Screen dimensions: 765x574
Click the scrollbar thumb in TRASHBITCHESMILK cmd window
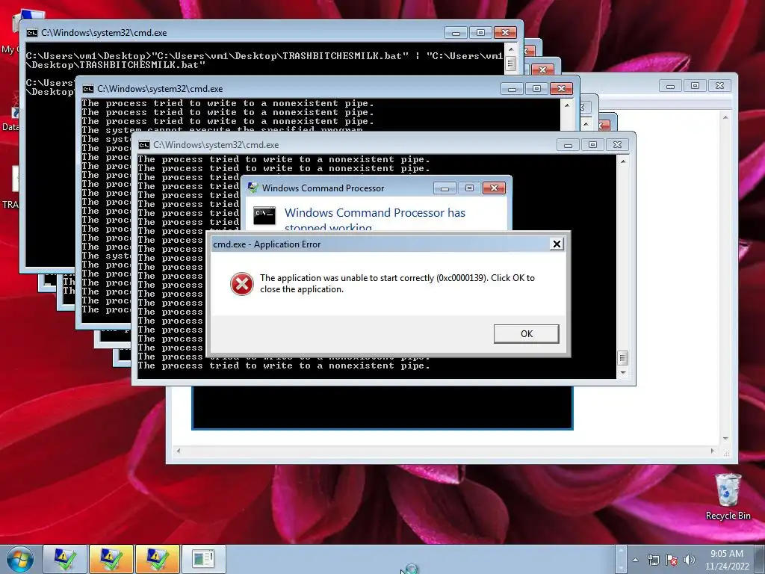point(511,64)
